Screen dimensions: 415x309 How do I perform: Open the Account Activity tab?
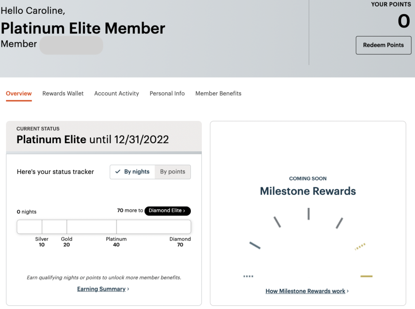point(116,93)
